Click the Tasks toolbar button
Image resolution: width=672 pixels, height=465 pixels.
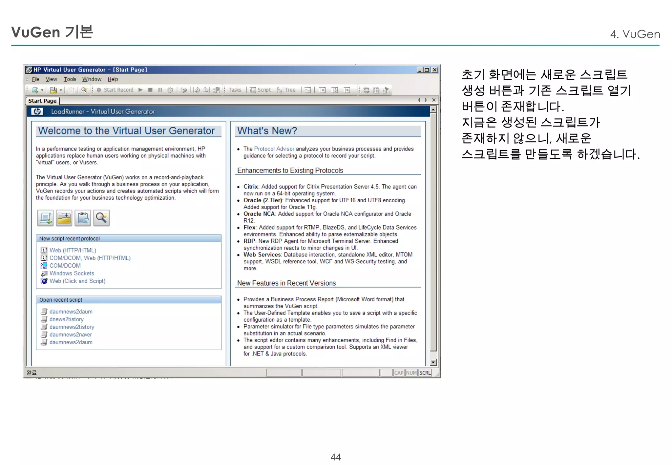pyautogui.click(x=235, y=90)
